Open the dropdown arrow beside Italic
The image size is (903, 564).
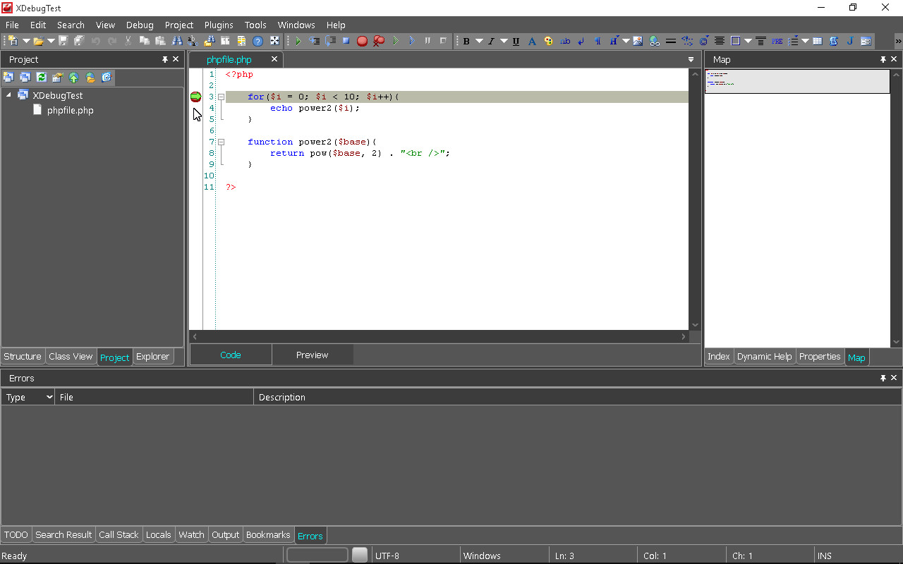504,41
